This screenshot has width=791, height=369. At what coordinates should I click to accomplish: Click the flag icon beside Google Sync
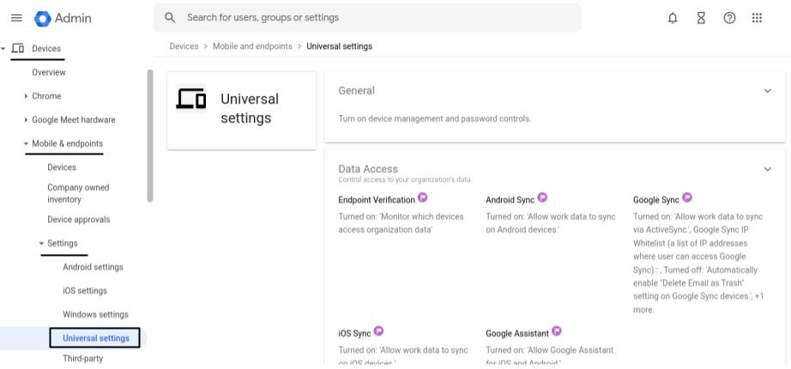click(687, 197)
